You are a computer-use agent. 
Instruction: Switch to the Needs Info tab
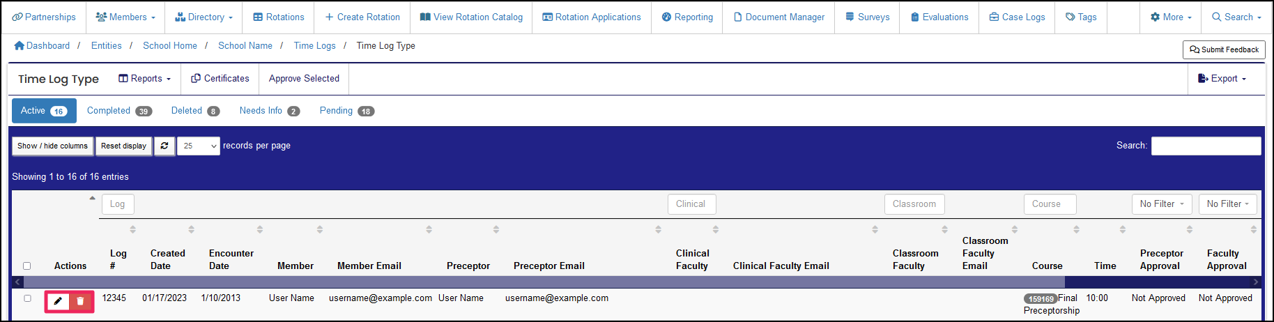tap(270, 111)
